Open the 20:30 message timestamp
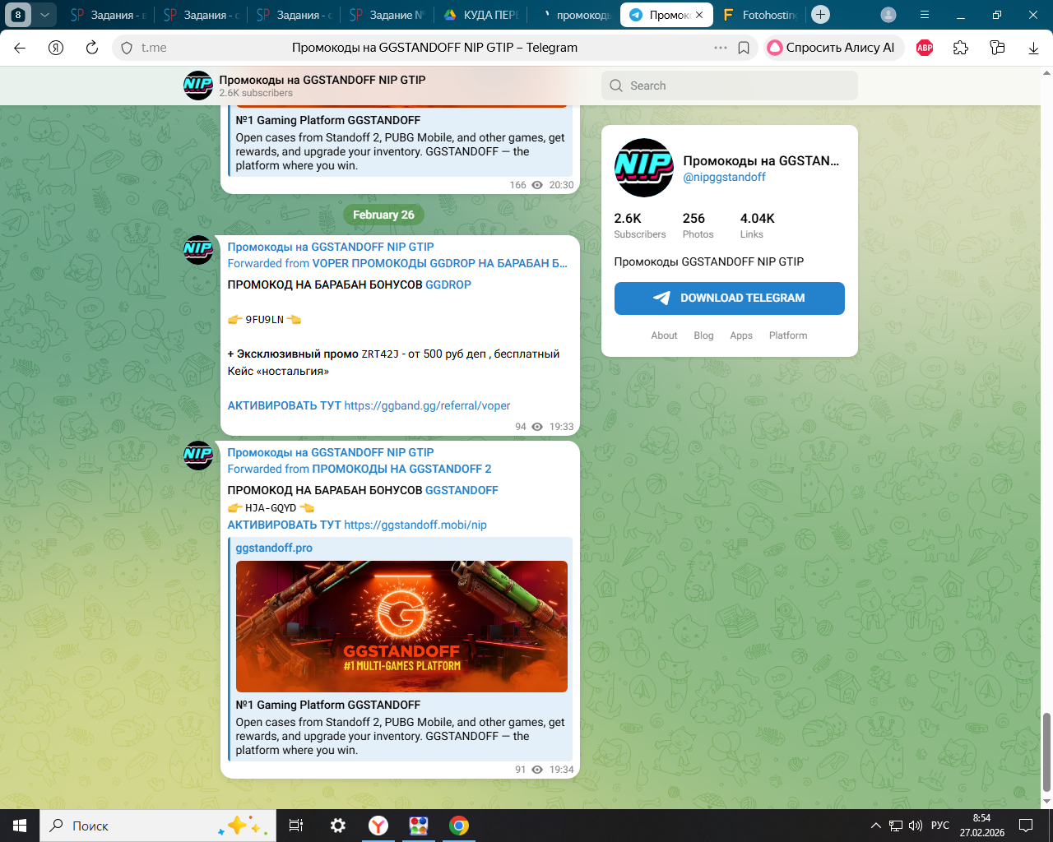The height and width of the screenshot is (842, 1053). 562,185
